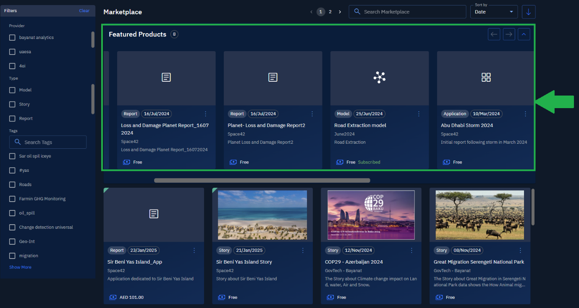Go to page 2 of Marketplace results
The height and width of the screenshot is (308, 579).
coord(330,12)
